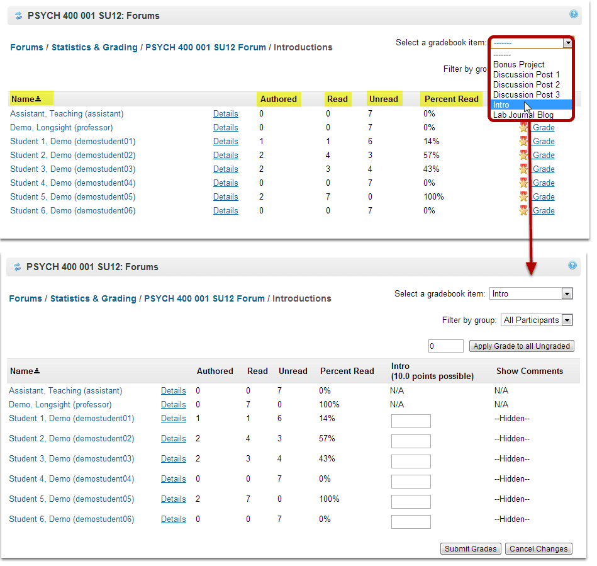Sort by Percent Read in bottom table
The image size is (597, 566).
(347, 371)
